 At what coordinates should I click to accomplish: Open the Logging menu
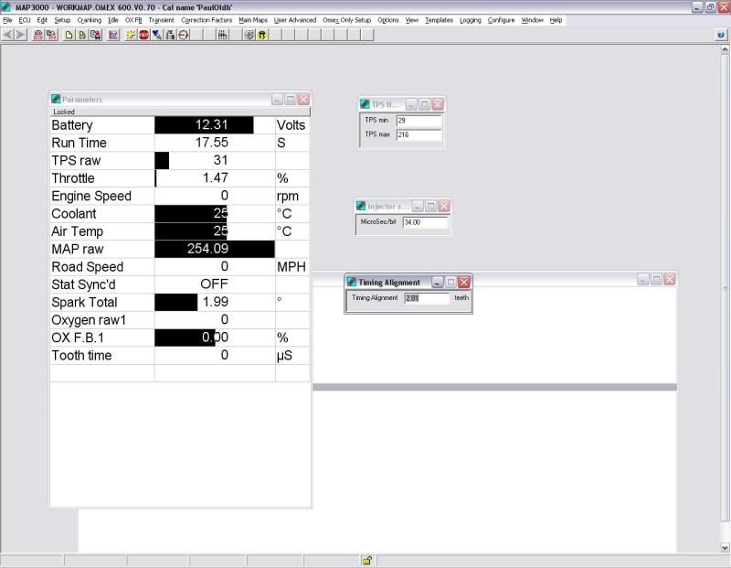(470, 20)
